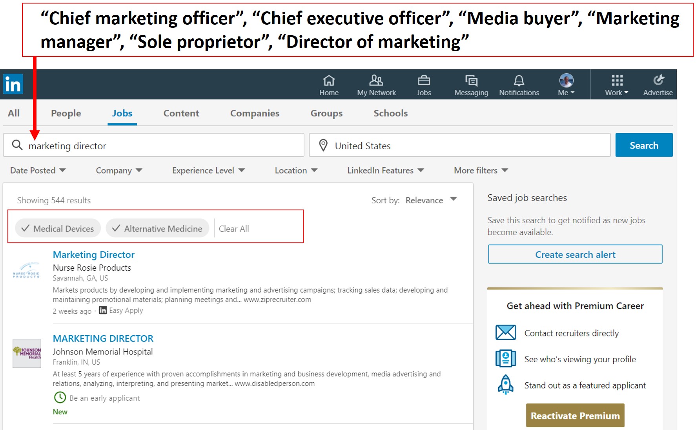Screen dimensions: 696x430
Task: Click the 'Savannah, GA, US' location text
Action: [80, 278]
